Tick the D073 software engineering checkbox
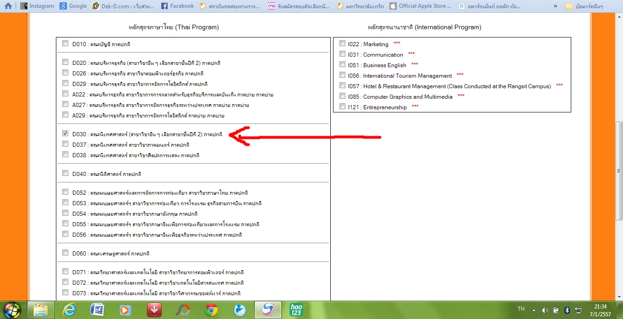This screenshot has height=319, width=623. (65, 292)
